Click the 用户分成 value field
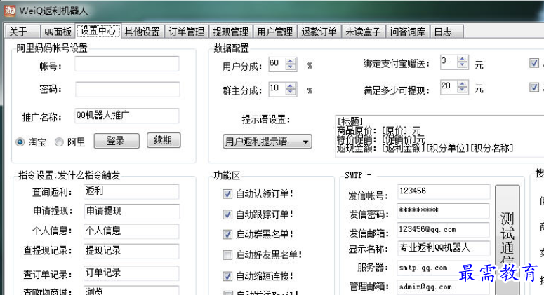Image resolution: width=544 pixels, height=295 pixels. coord(277,64)
